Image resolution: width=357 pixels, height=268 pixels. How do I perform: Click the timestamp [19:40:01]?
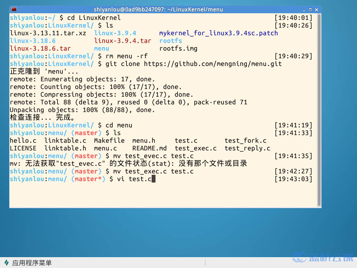tap(293, 18)
